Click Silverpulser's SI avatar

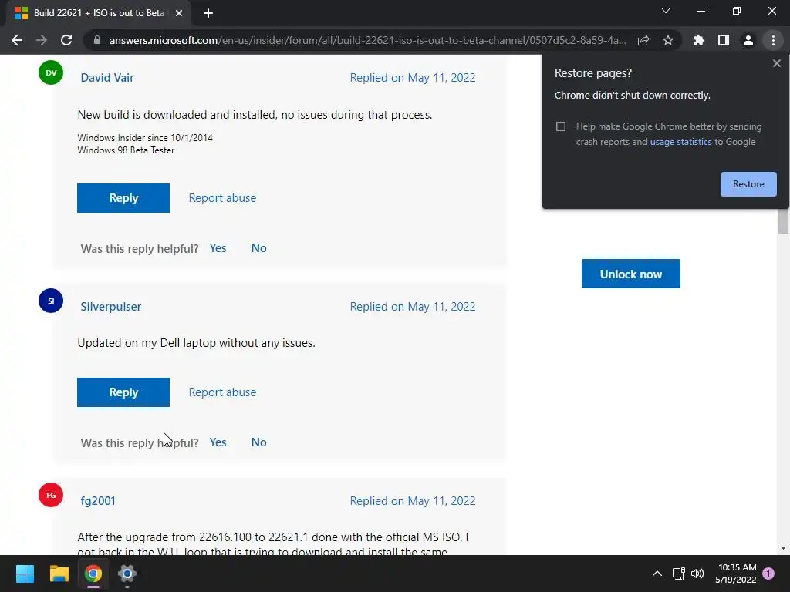pyautogui.click(x=51, y=301)
